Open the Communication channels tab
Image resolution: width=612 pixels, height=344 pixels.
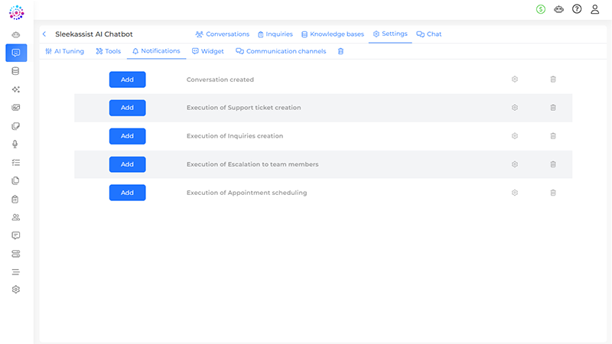tap(281, 51)
